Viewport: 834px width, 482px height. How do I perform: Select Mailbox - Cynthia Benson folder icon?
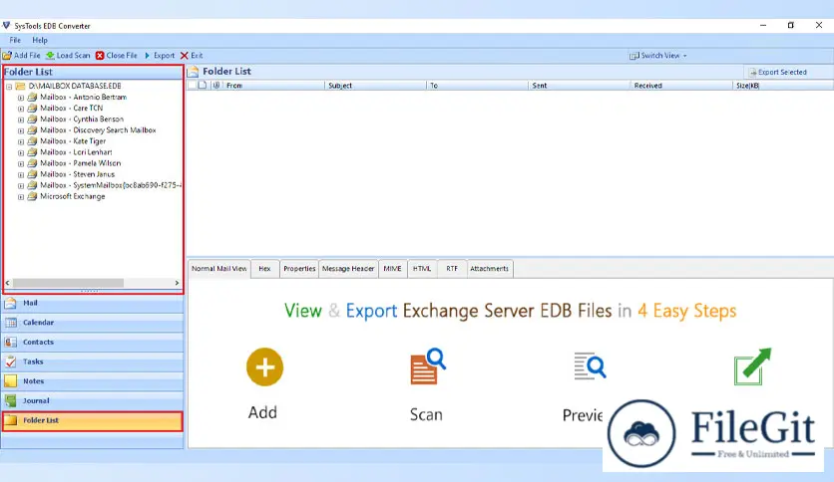pos(32,119)
